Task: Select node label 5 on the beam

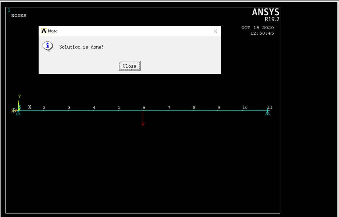Action: click(x=119, y=107)
